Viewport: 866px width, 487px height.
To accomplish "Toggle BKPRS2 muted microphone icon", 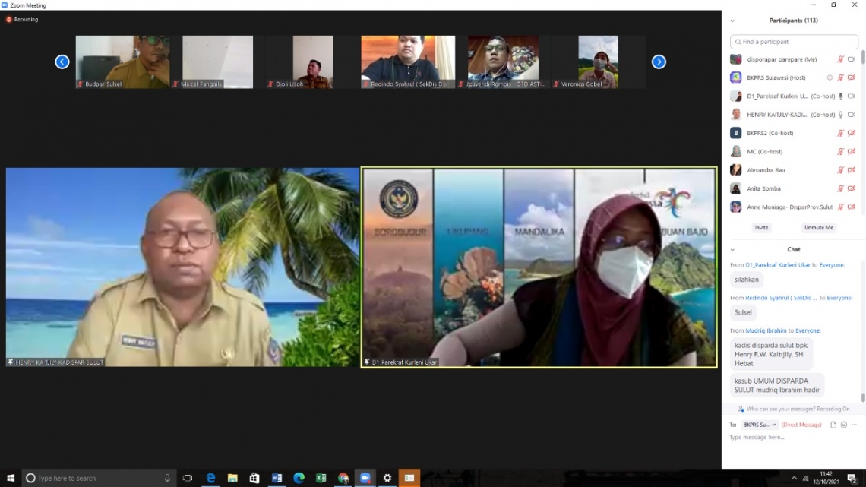I will pyautogui.click(x=840, y=133).
